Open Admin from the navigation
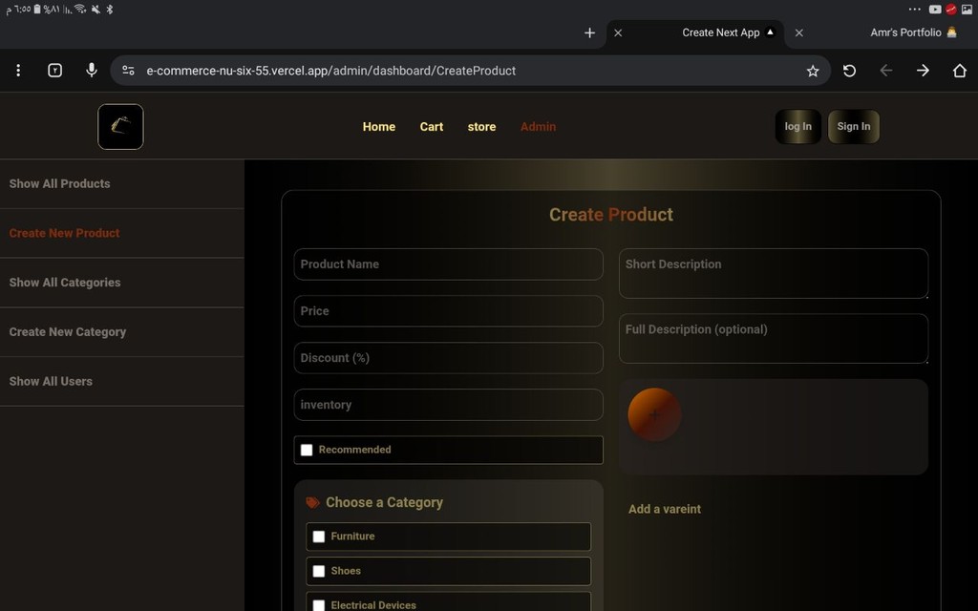This screenshot has height=611, width=978. 538,127
